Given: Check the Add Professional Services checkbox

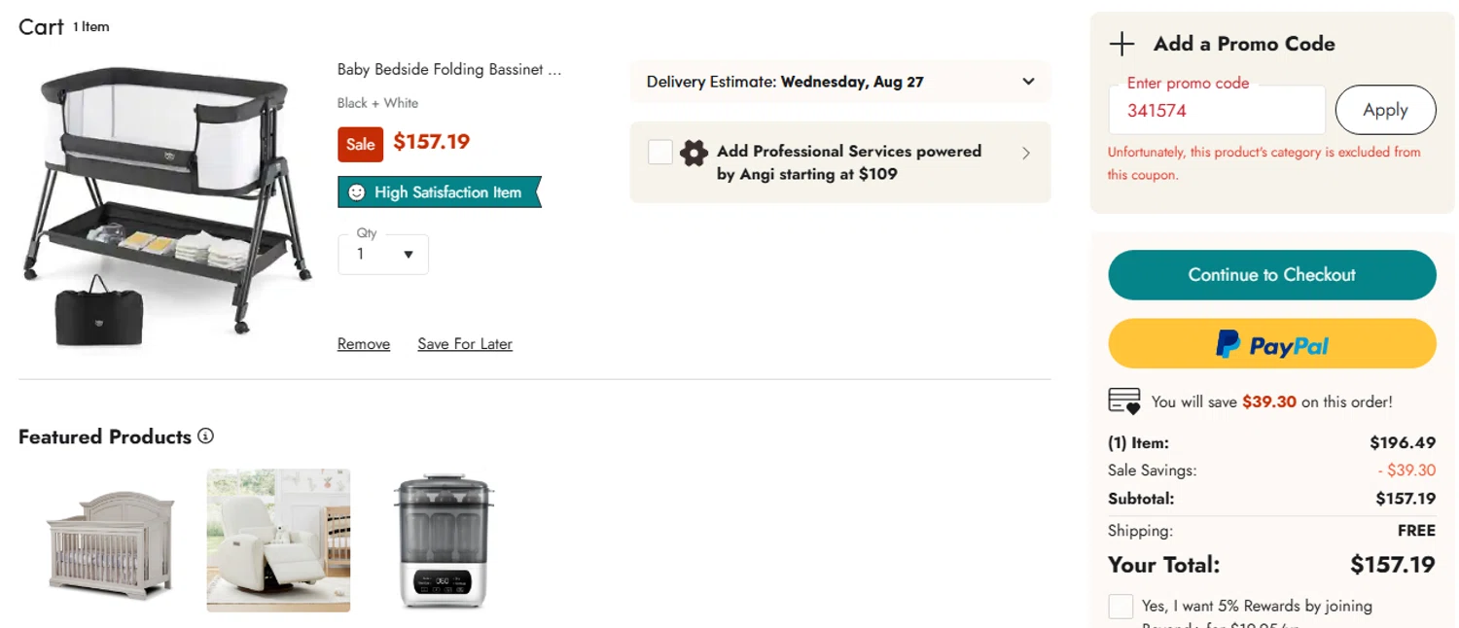Looking at the screenshot, I should (660, 152).
